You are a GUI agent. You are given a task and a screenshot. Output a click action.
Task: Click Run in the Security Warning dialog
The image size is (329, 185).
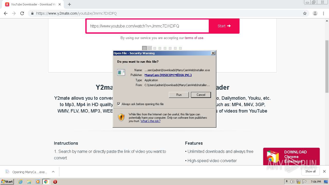point(179,95)
